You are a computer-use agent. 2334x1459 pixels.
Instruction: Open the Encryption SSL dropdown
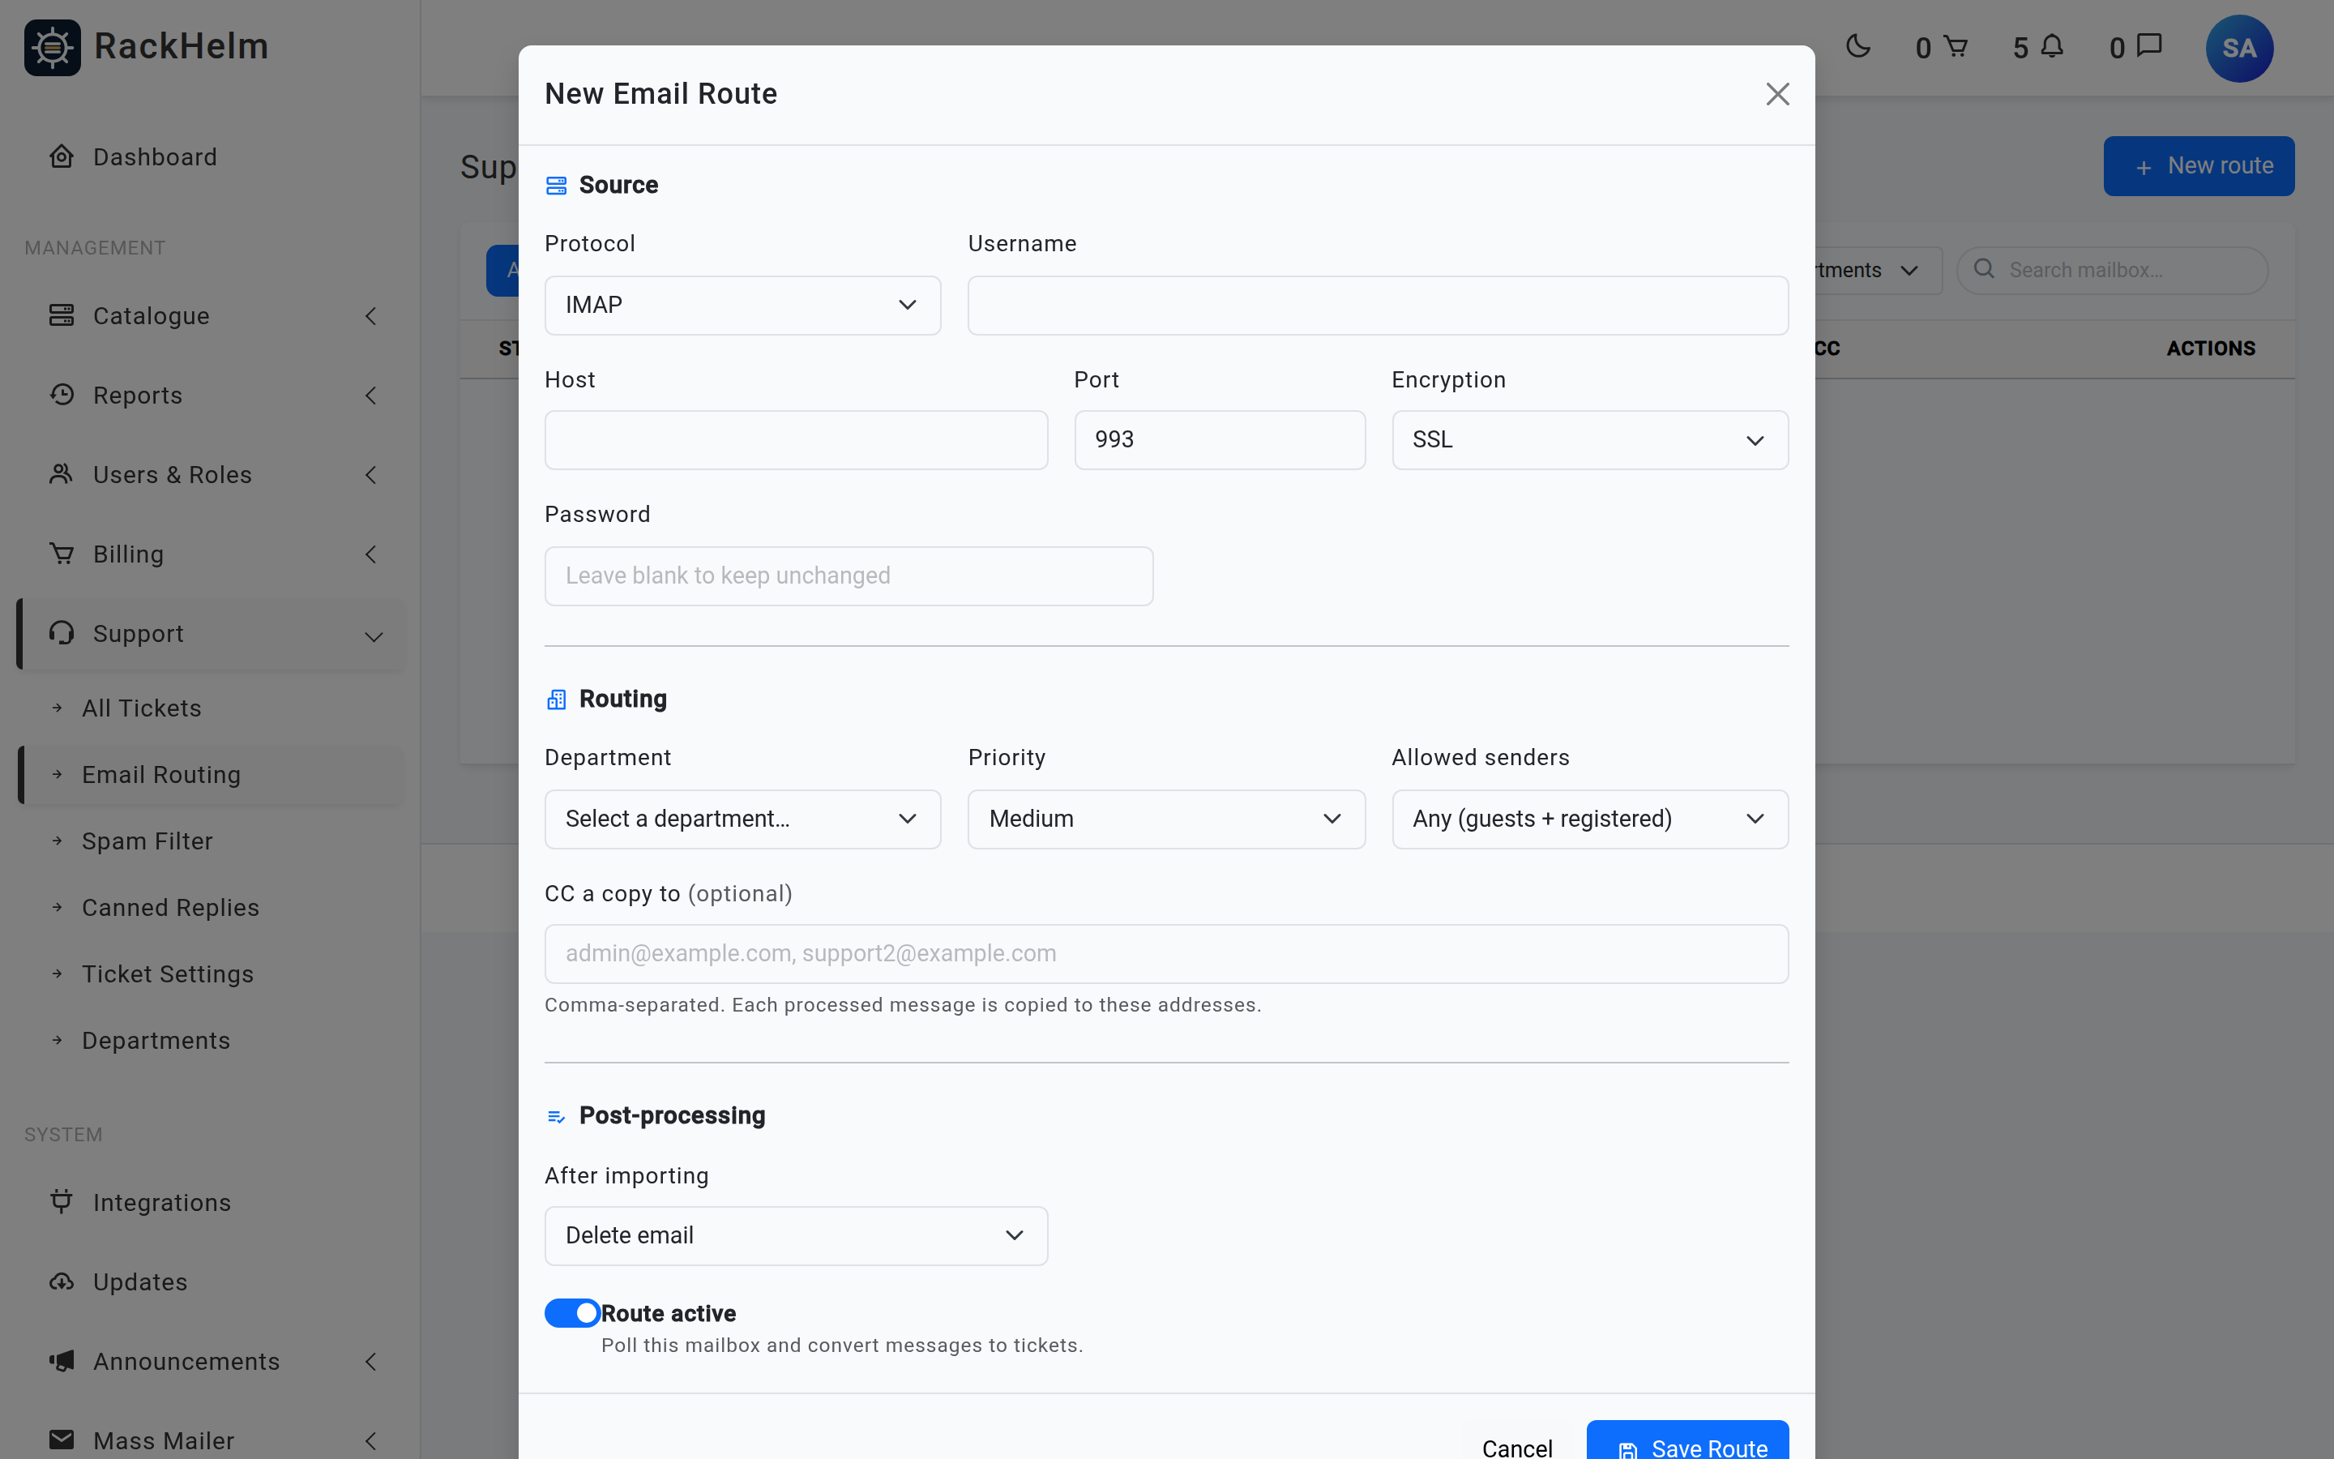(x=1589, y=440)
